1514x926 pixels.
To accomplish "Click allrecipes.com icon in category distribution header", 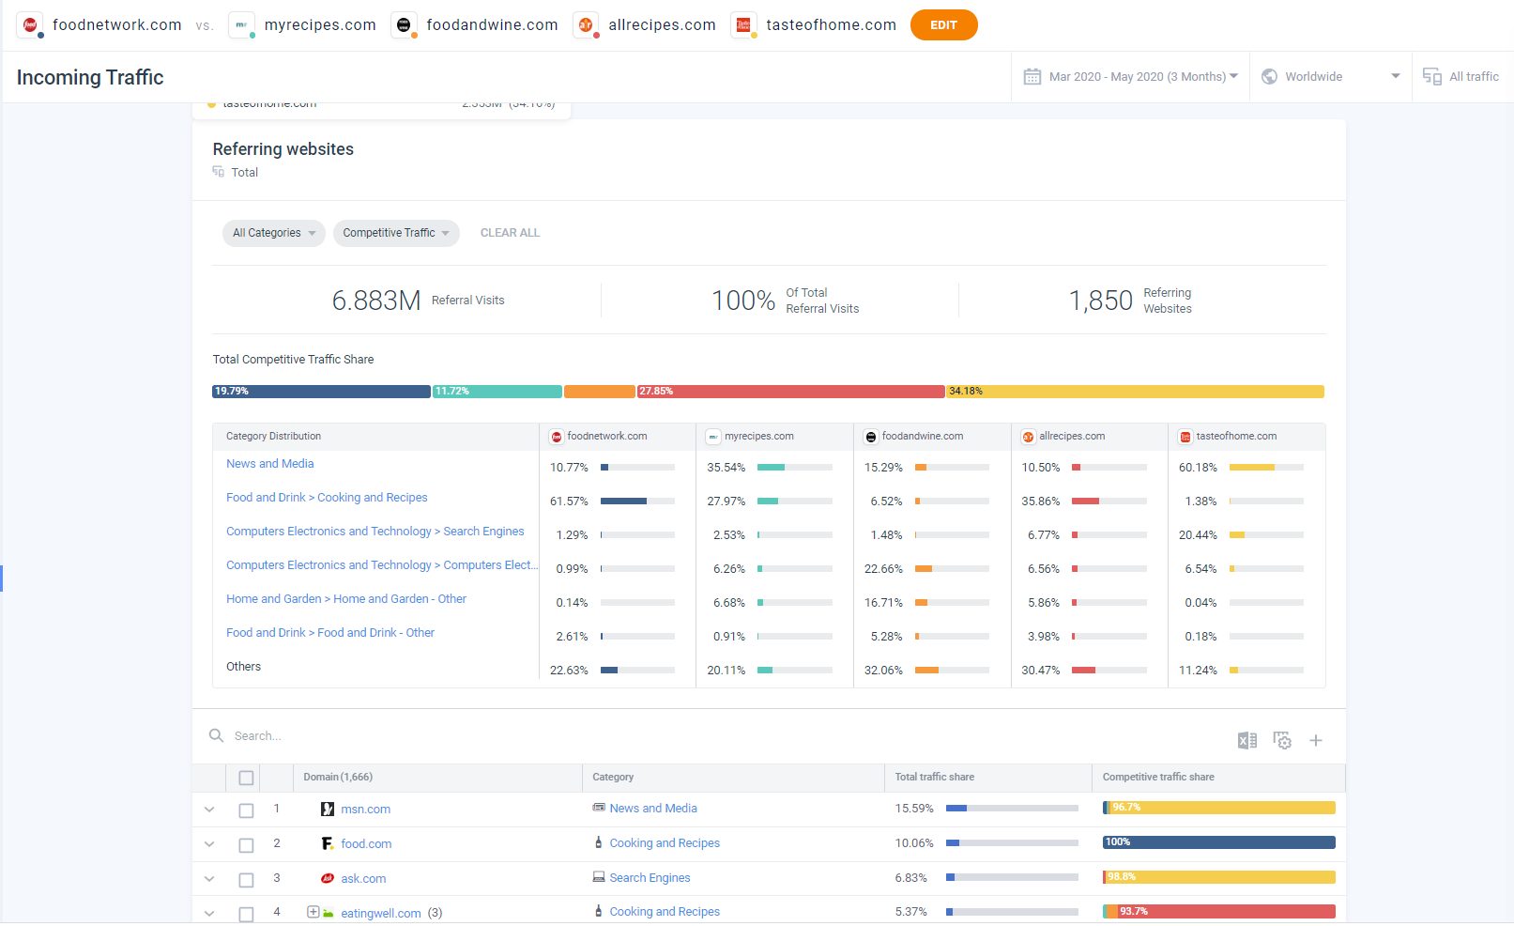I will pos(1028,437).
